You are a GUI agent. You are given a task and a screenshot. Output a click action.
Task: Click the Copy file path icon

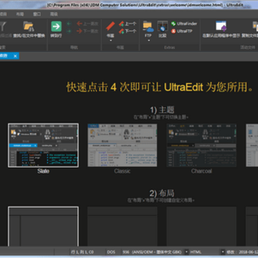pos(255,27)
